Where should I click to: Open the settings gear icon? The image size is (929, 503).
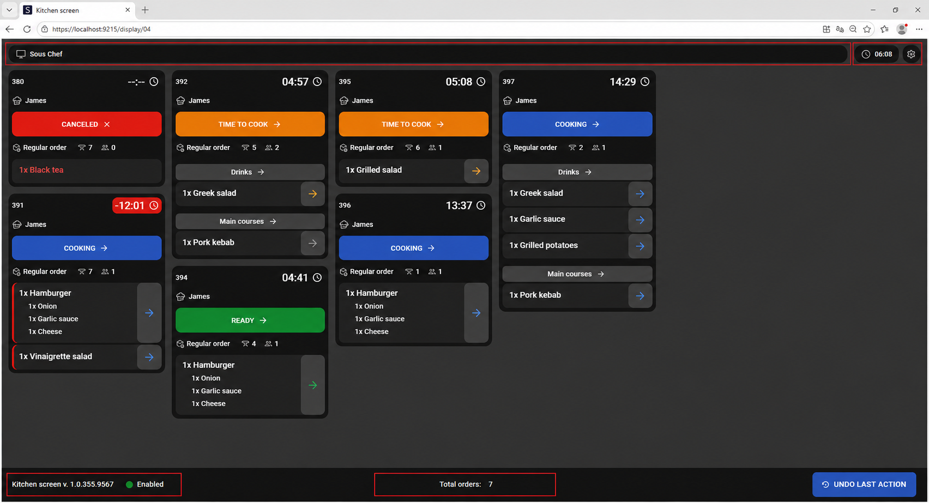tap(911, 54)
